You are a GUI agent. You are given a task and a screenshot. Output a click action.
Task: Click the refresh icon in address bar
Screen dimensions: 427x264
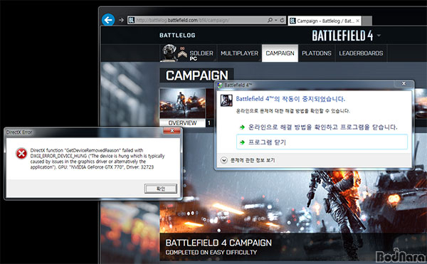pos(283,20)
